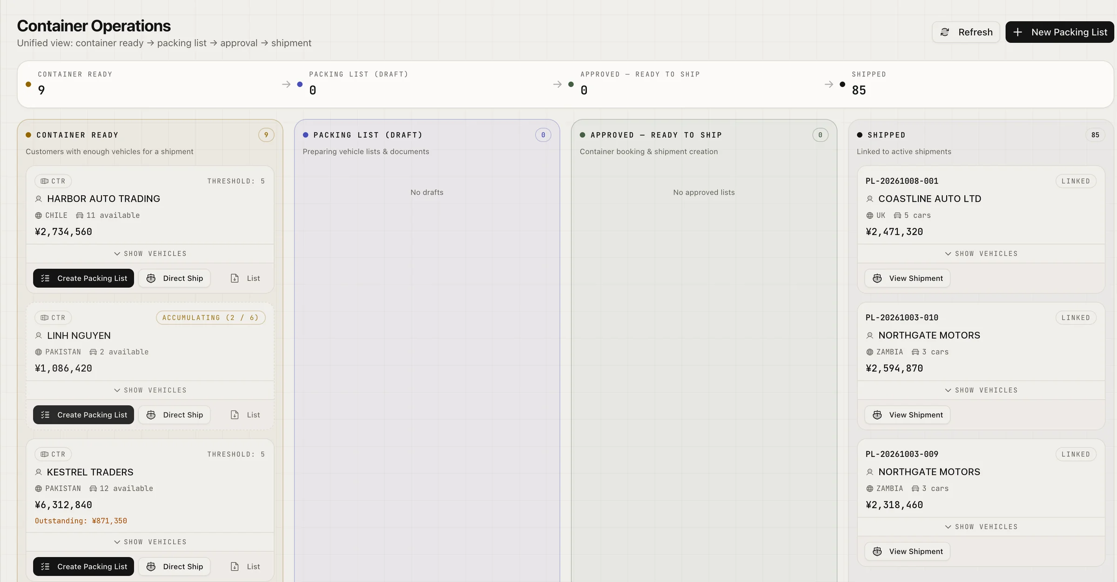This screenshot has height=582, width=1117.
Task: Open customer COASTLINE AUTO LTD
Action: (929, 198)
